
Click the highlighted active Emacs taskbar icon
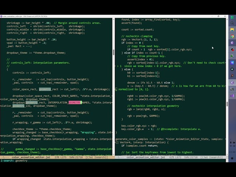tap(232, 83)
